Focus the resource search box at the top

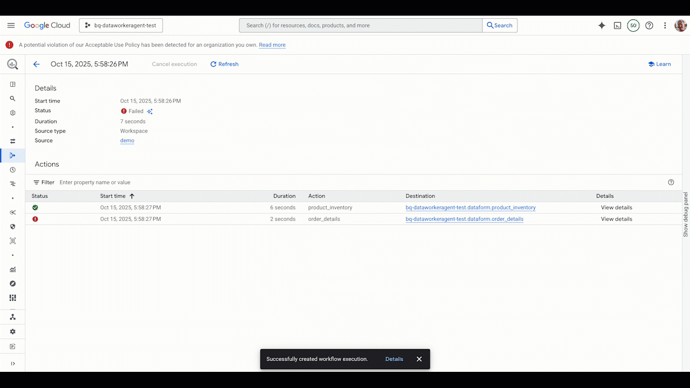click(x=361, y=25)
